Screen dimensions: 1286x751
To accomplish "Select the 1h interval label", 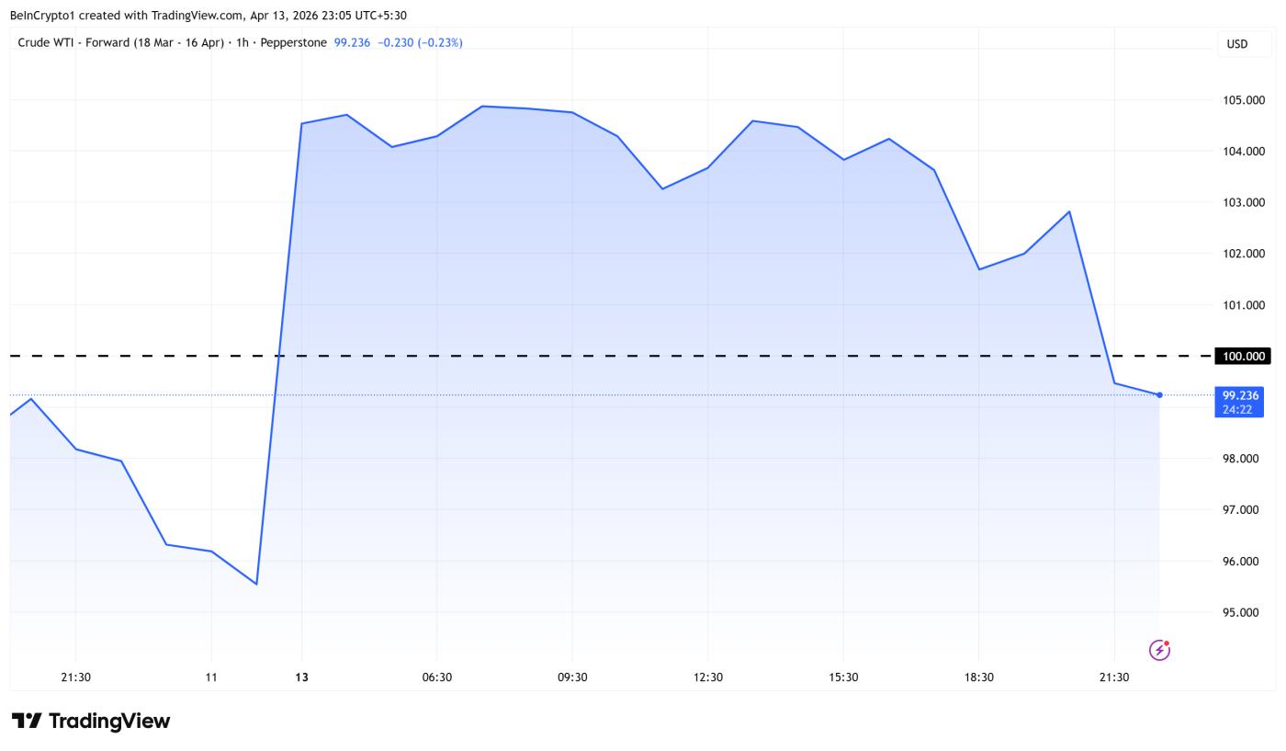I will [x=243, y=42].
